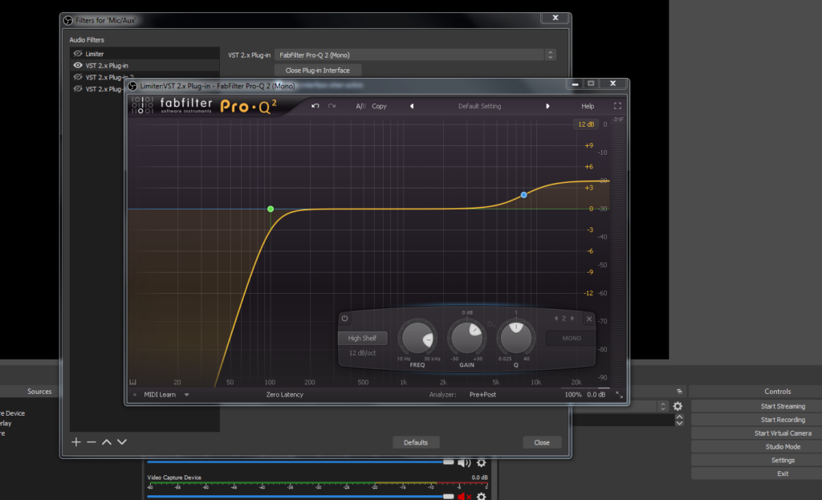Unmute Video Capture Device red speaker icon

(464, 496)
